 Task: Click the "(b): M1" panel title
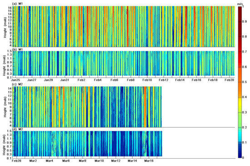(17, 49)
